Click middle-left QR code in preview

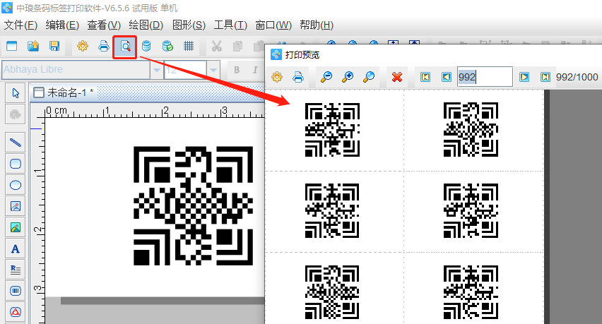point(333,211)
